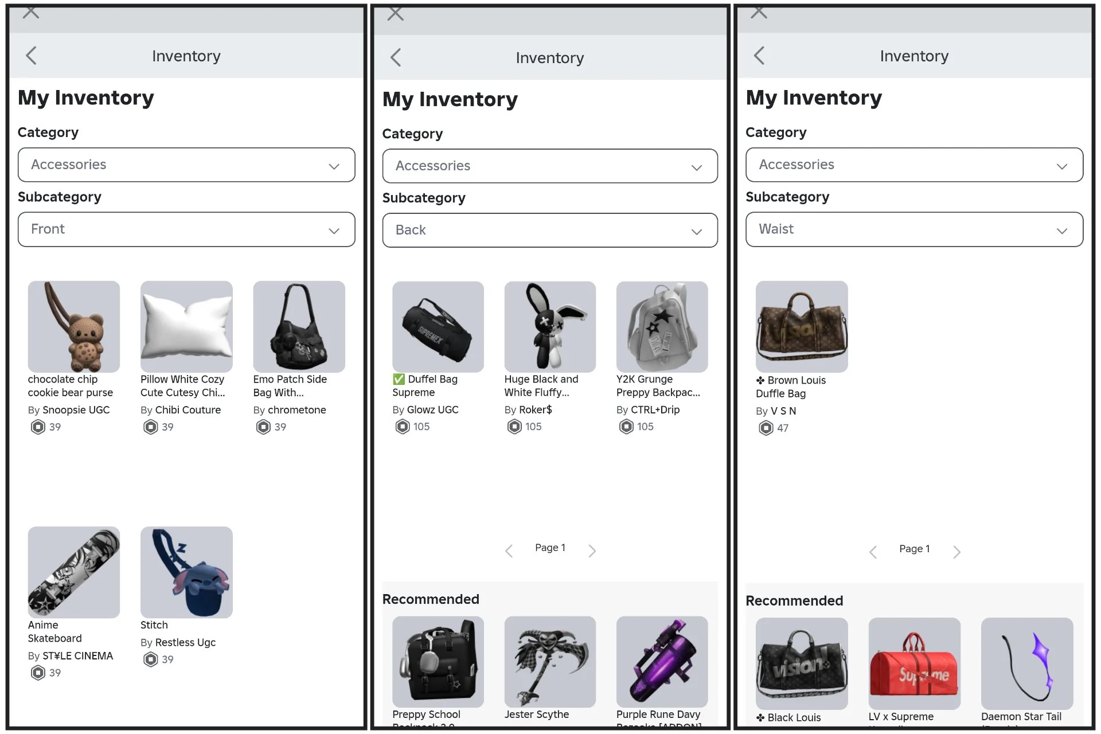Click the Robux icon under Duffel Bag Supreme
Viewport: 1101px width, 734px height.
pos(403,427)
